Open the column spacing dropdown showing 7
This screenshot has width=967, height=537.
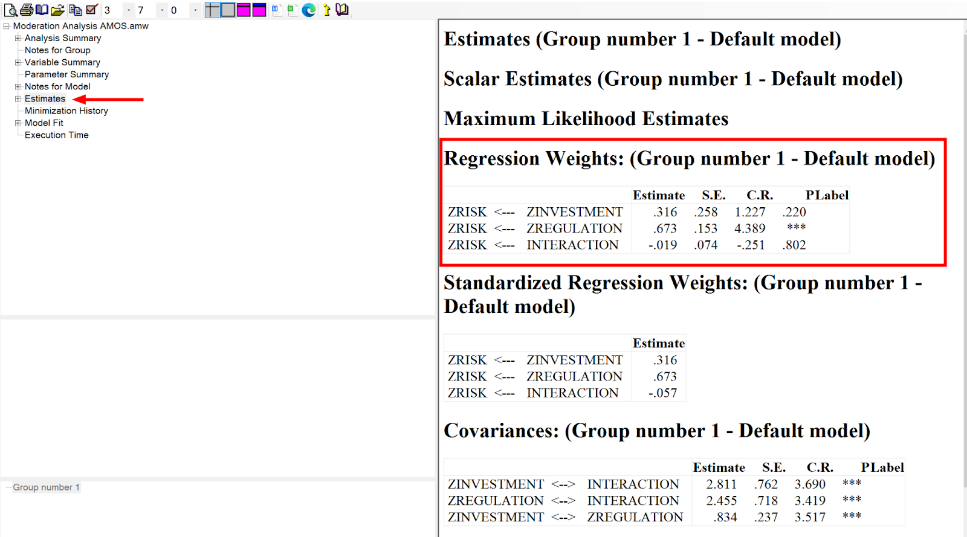pyautogui.click(x=162, y=10)
